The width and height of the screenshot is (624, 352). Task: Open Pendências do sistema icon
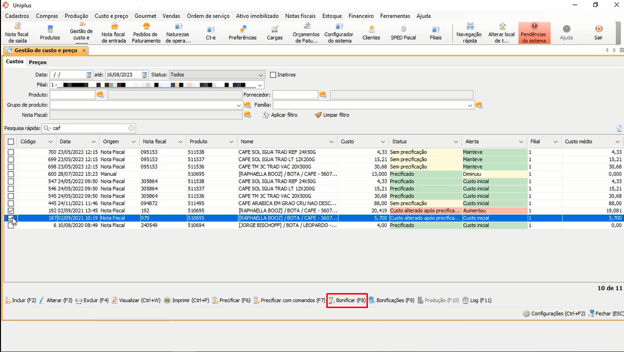(x=534, y=33)
